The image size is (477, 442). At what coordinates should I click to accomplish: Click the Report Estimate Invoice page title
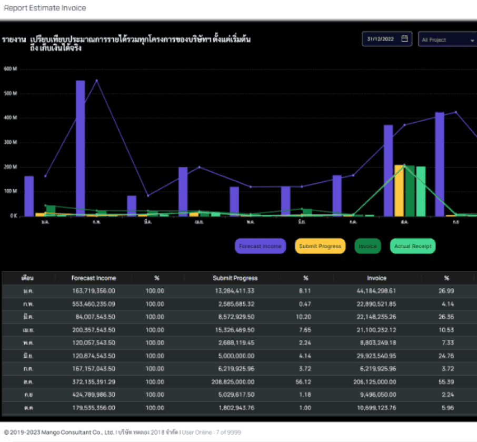(x=45, y=8)
